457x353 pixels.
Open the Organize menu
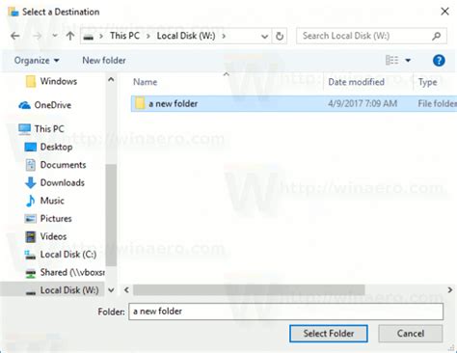37,61
